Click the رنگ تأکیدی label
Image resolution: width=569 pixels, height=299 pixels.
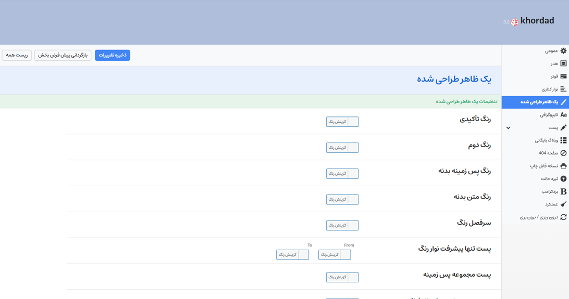[x=475, y=119]
